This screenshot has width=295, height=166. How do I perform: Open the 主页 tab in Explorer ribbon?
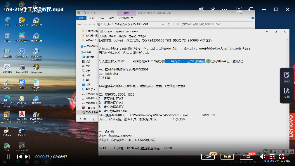[91, 18]
